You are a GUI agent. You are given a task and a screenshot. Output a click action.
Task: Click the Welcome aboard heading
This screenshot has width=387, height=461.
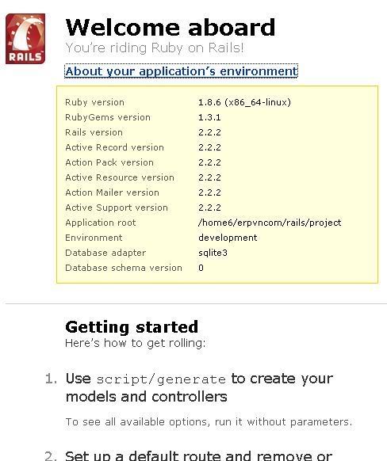[x=171, y=28]
